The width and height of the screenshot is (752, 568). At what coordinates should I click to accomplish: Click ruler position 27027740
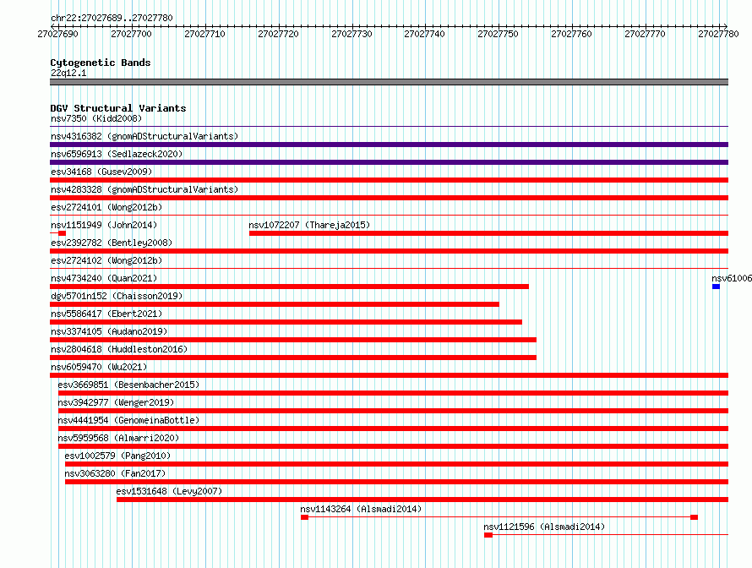click(424, 34)
